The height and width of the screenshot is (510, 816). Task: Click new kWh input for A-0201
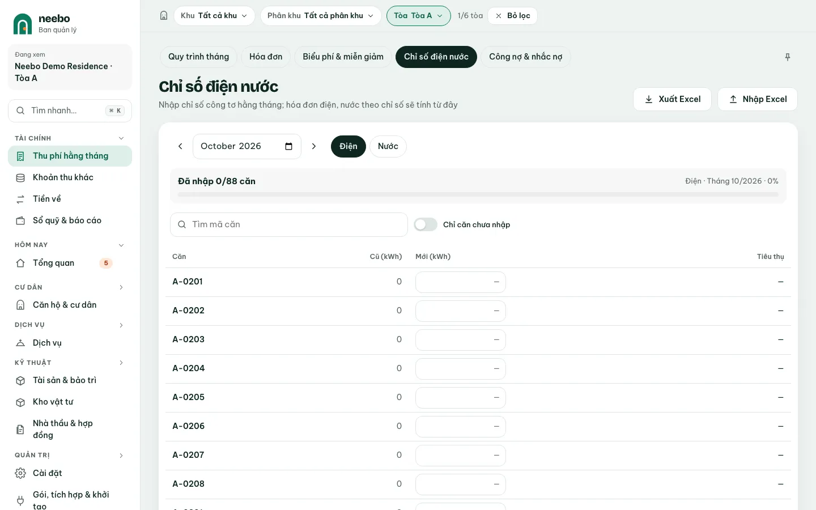pyautogui.click(x=461, y=282)
